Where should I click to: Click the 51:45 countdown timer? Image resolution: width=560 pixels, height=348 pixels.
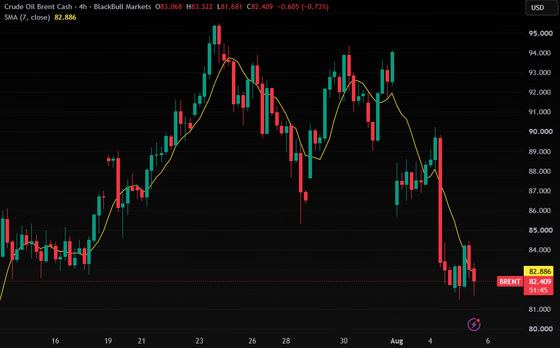click(x=538, y=290)
